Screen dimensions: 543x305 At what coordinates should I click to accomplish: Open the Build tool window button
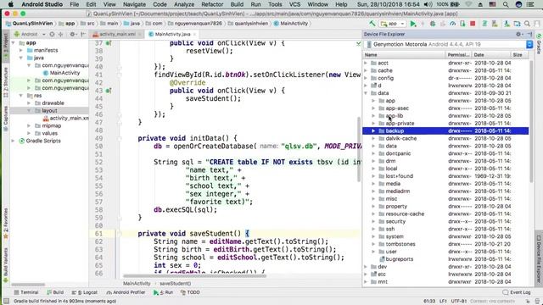click(55, 292)
